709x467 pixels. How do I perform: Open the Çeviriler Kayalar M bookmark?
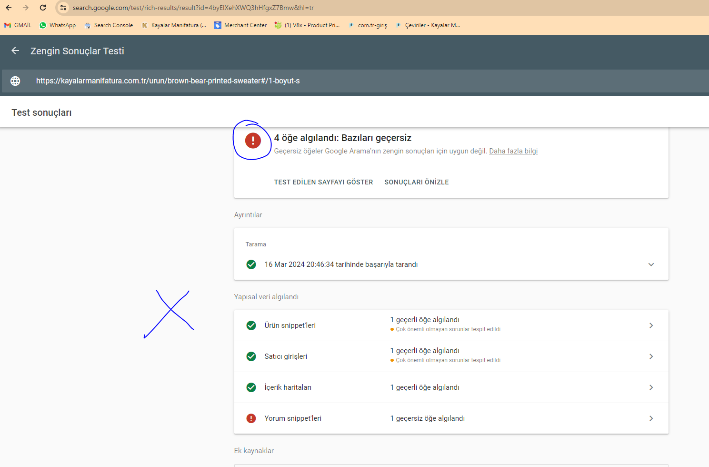coord(428,25)
